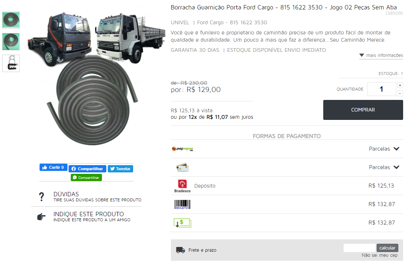This screenshot has width=406, height=264.
Task: Click the CEP input field
Action: coord(360,248)
